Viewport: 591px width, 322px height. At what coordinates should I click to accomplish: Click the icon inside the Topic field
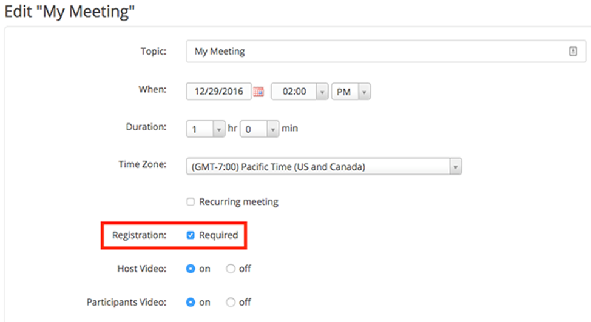[x=573, y=52]
